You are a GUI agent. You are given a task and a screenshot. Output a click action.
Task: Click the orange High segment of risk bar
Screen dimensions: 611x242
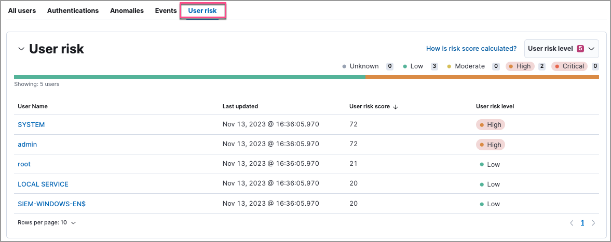pos(482,77)
